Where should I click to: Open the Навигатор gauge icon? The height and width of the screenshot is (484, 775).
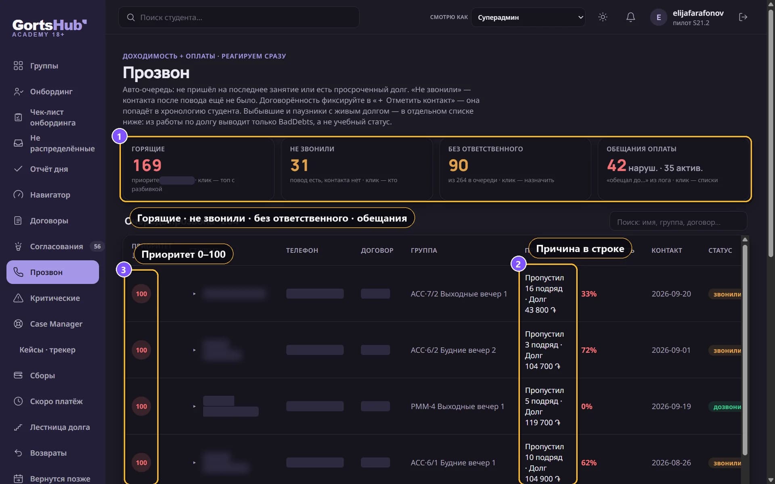pyautogui.click(x=18, y=194)
